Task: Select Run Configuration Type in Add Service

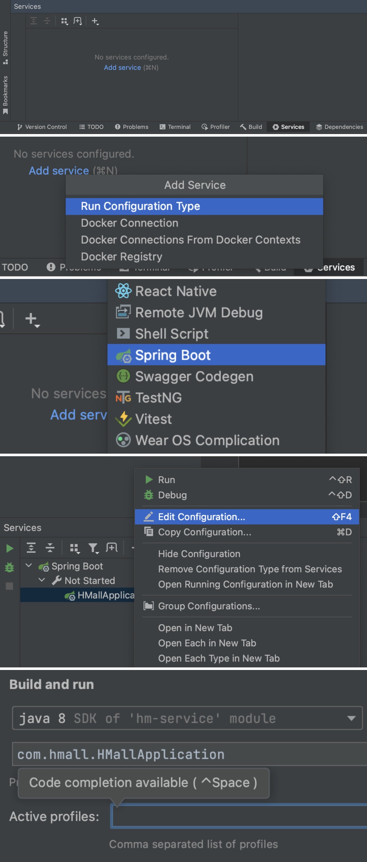Action: (140, 206)
